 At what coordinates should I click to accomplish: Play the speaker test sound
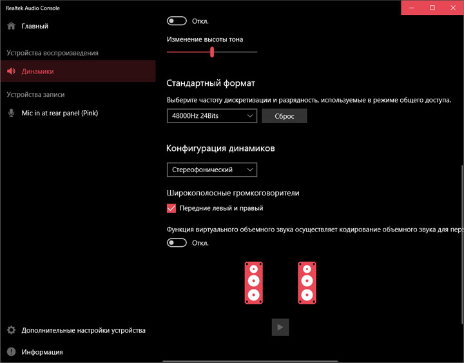point(280,327)
